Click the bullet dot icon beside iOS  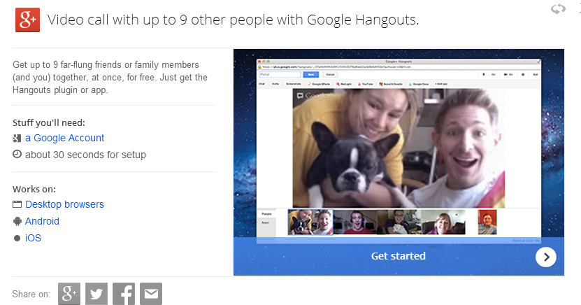coord(17,239)
